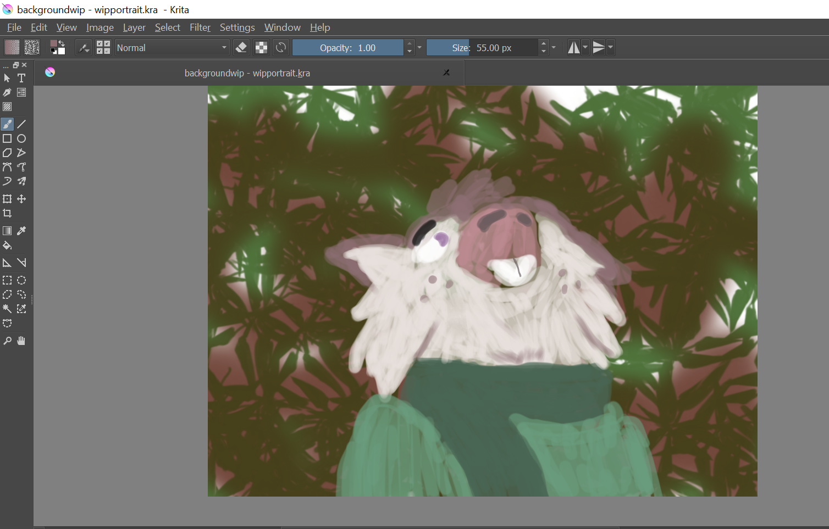Screen dimensions: 829x529
Task: Reload the original brush preset
Action: click(281, 48)
